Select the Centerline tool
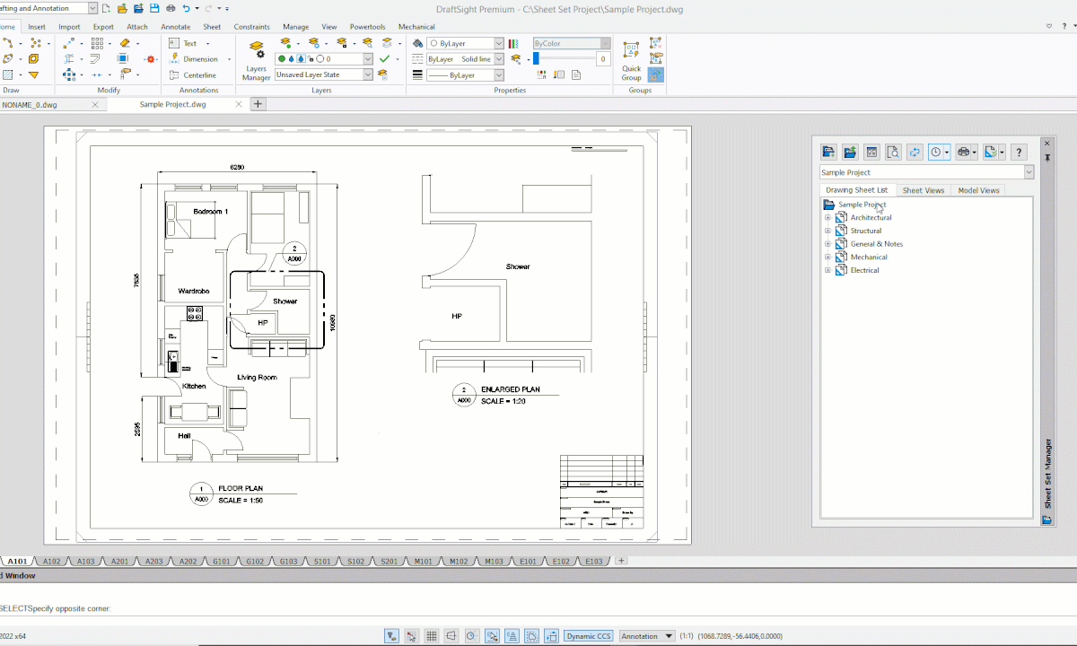The image size is (1077, 646). (x=192, y=75)
